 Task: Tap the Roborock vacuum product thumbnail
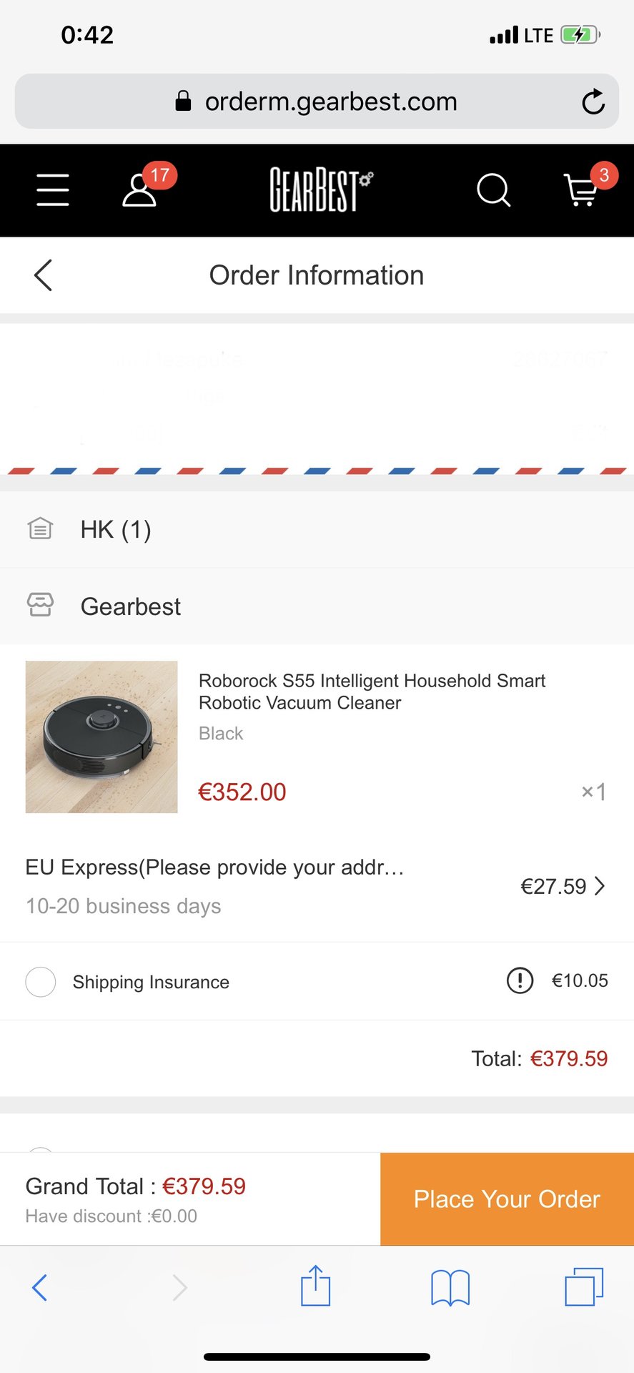point(101,737)
